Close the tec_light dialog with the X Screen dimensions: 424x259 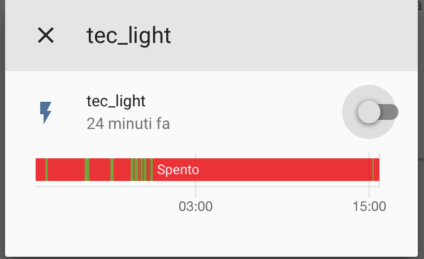pos(46,35)
